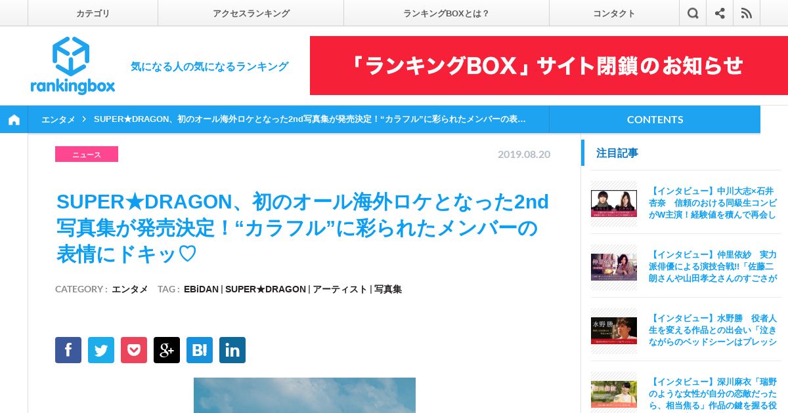The height and width of the screenshot is (413, 788).
Task: Save article to Pocket
Action: click(134, 350)
